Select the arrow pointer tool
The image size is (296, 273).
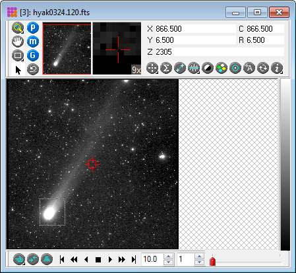pos(18,70)
